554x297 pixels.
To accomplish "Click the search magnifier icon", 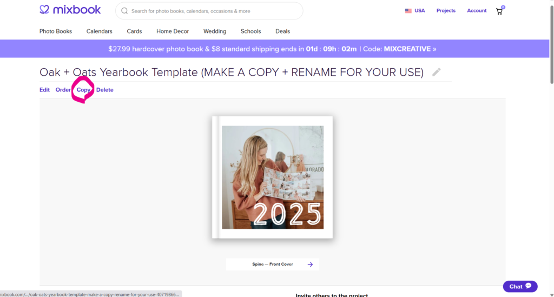I will (x=124, y=11).
